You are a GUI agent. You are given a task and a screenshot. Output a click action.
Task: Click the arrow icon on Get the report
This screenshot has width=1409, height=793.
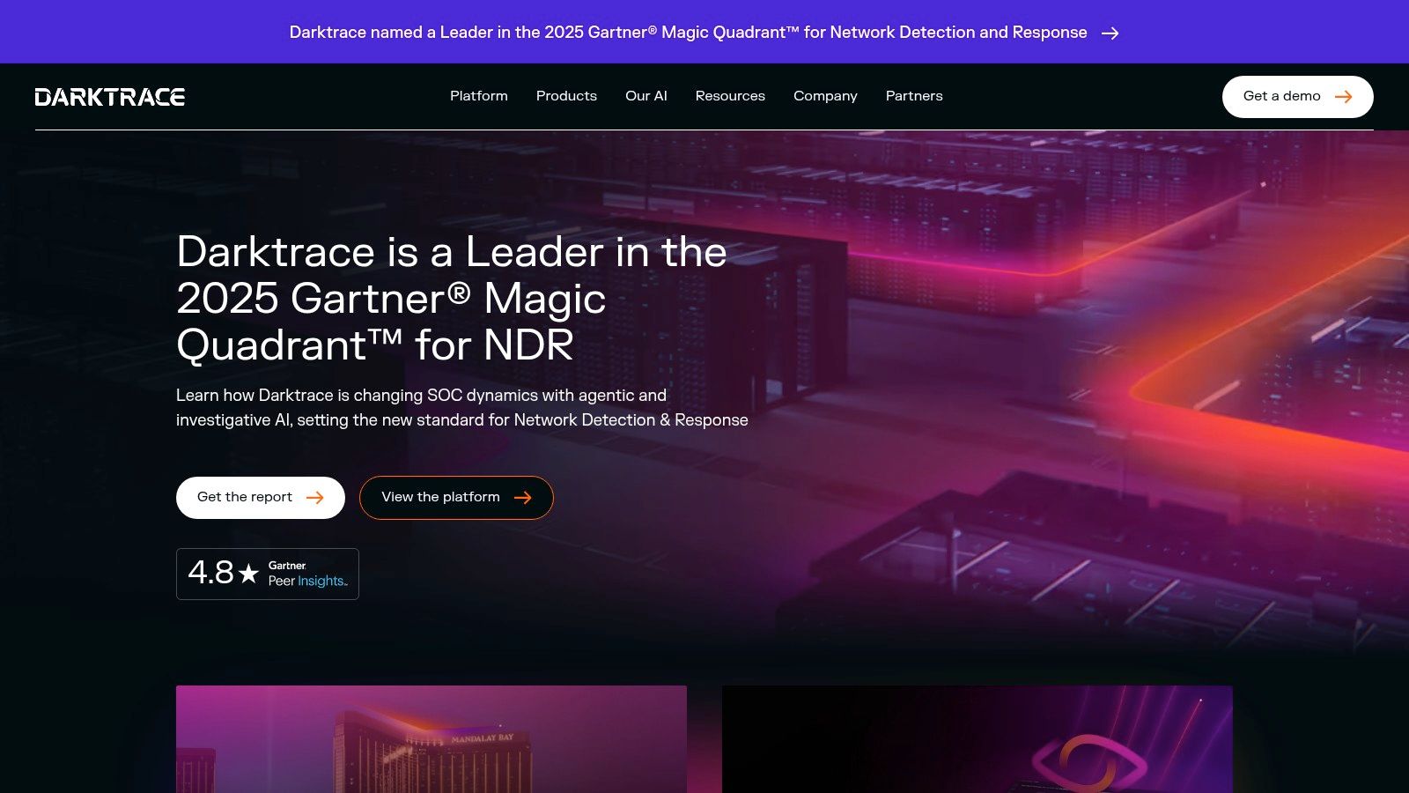[314, 498]
